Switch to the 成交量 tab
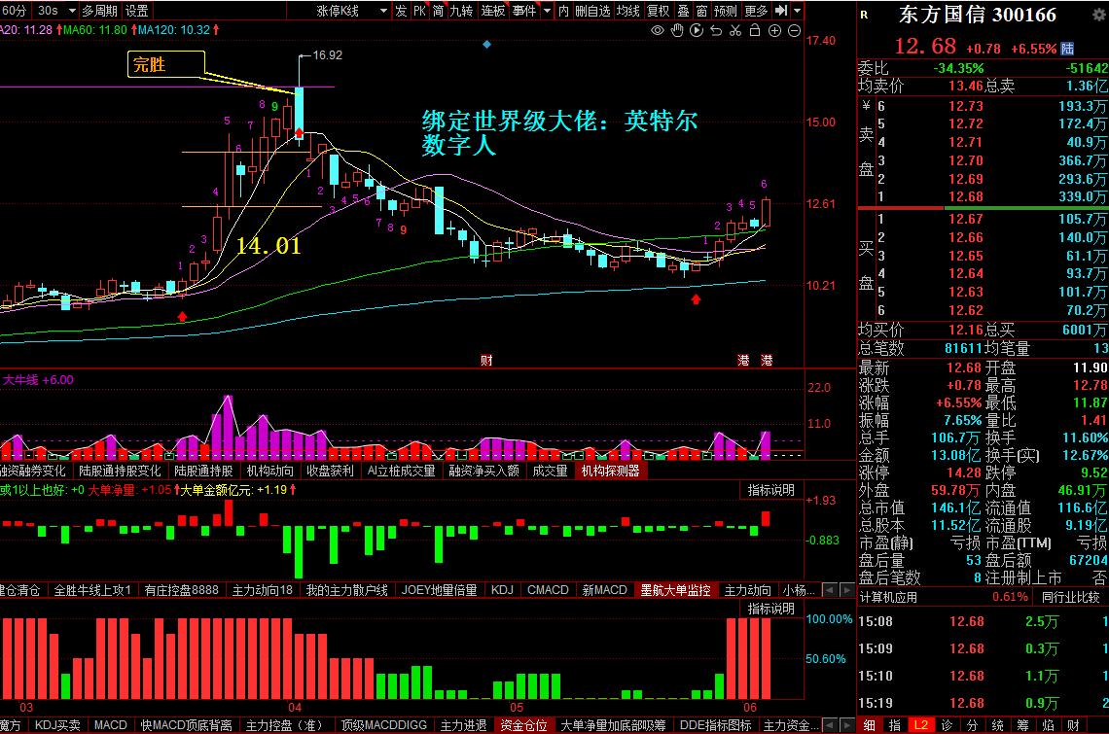1109x734 pixels. [551, 471]
